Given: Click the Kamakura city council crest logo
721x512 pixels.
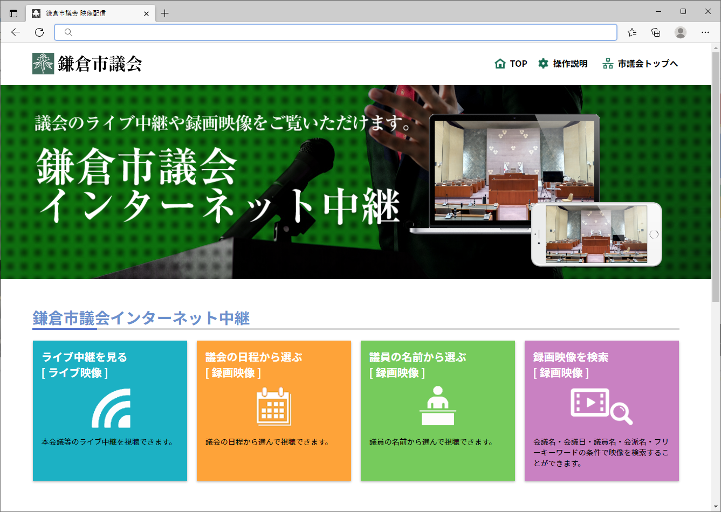Looking at the screenshot, I should tap(43, 64).
